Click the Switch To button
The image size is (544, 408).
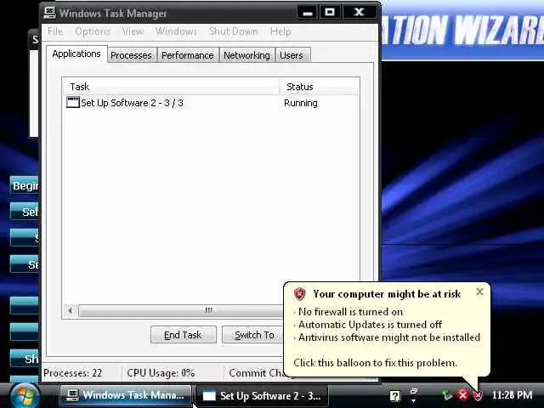click(253, 335)
